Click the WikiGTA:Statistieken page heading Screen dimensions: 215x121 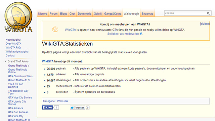pyautogui.click(x=67, y=44)
